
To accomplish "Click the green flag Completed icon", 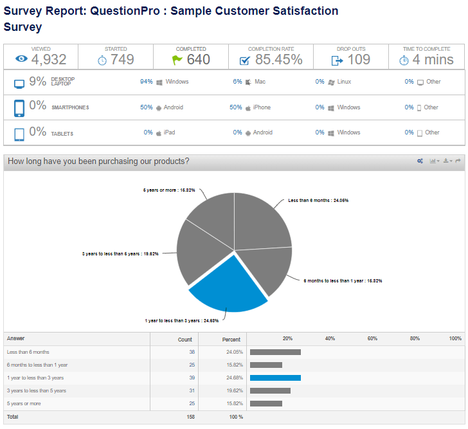I will point(177,60).
